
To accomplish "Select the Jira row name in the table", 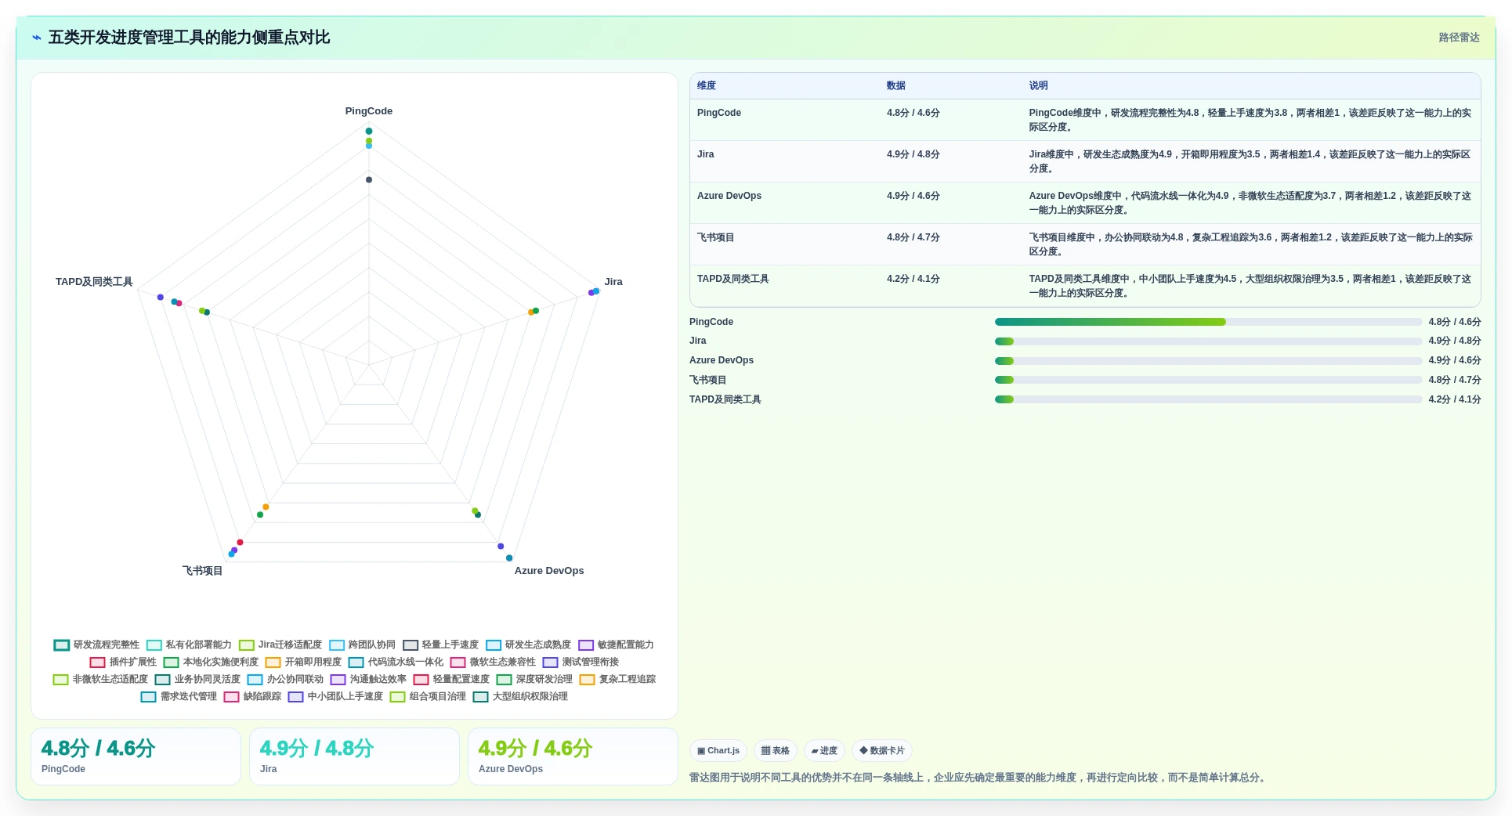I will click(x=706, y=154).
